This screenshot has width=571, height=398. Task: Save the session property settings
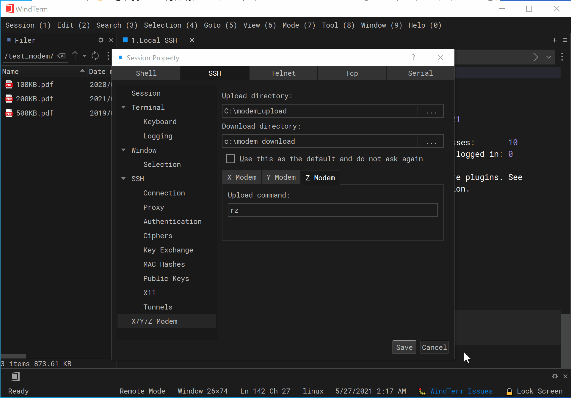pyautogui.click(x=404, y=347)
